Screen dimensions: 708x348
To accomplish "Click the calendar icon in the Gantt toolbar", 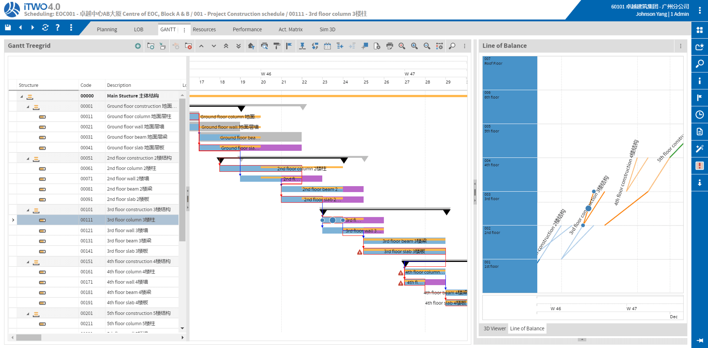I will pos(327,46).
